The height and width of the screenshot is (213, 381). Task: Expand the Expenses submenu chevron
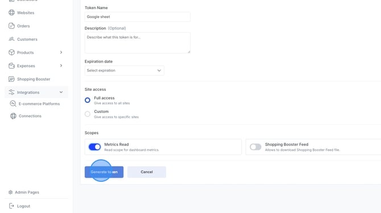coord(61,66)
